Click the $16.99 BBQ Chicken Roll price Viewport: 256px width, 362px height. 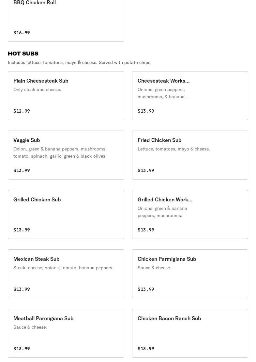point(22,33)
